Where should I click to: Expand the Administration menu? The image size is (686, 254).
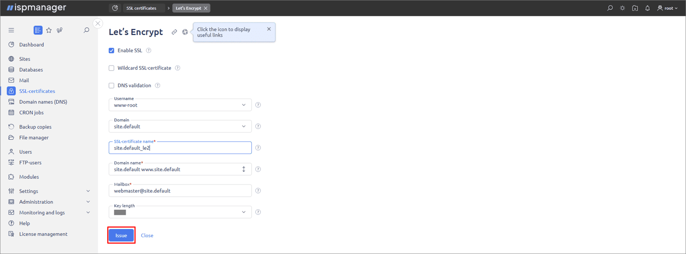[49, 202]
